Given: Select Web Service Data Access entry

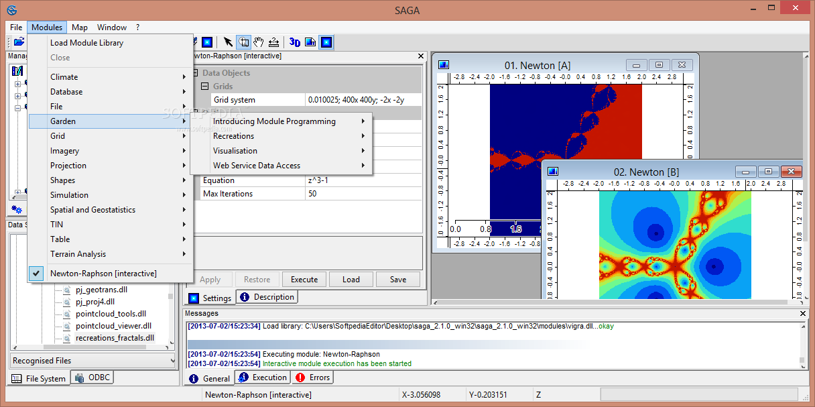Looking at the screenshot, I should click(x=281, y=166).
